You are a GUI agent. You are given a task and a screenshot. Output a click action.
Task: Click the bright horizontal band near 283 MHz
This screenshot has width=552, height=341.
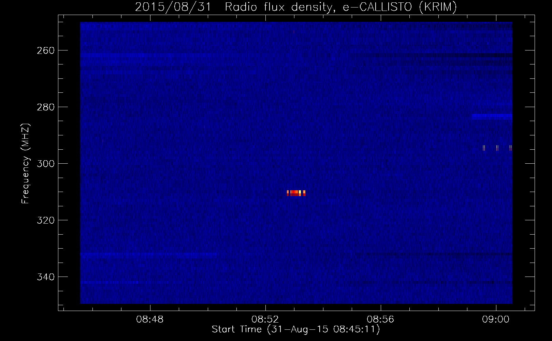tap(492, 117)
